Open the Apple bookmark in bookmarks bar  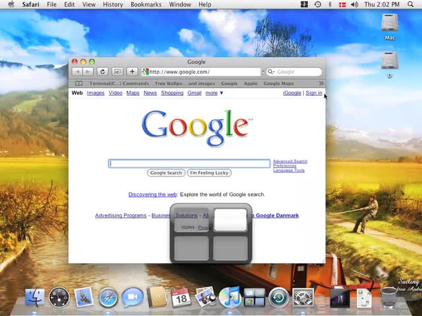pos(251,84)
